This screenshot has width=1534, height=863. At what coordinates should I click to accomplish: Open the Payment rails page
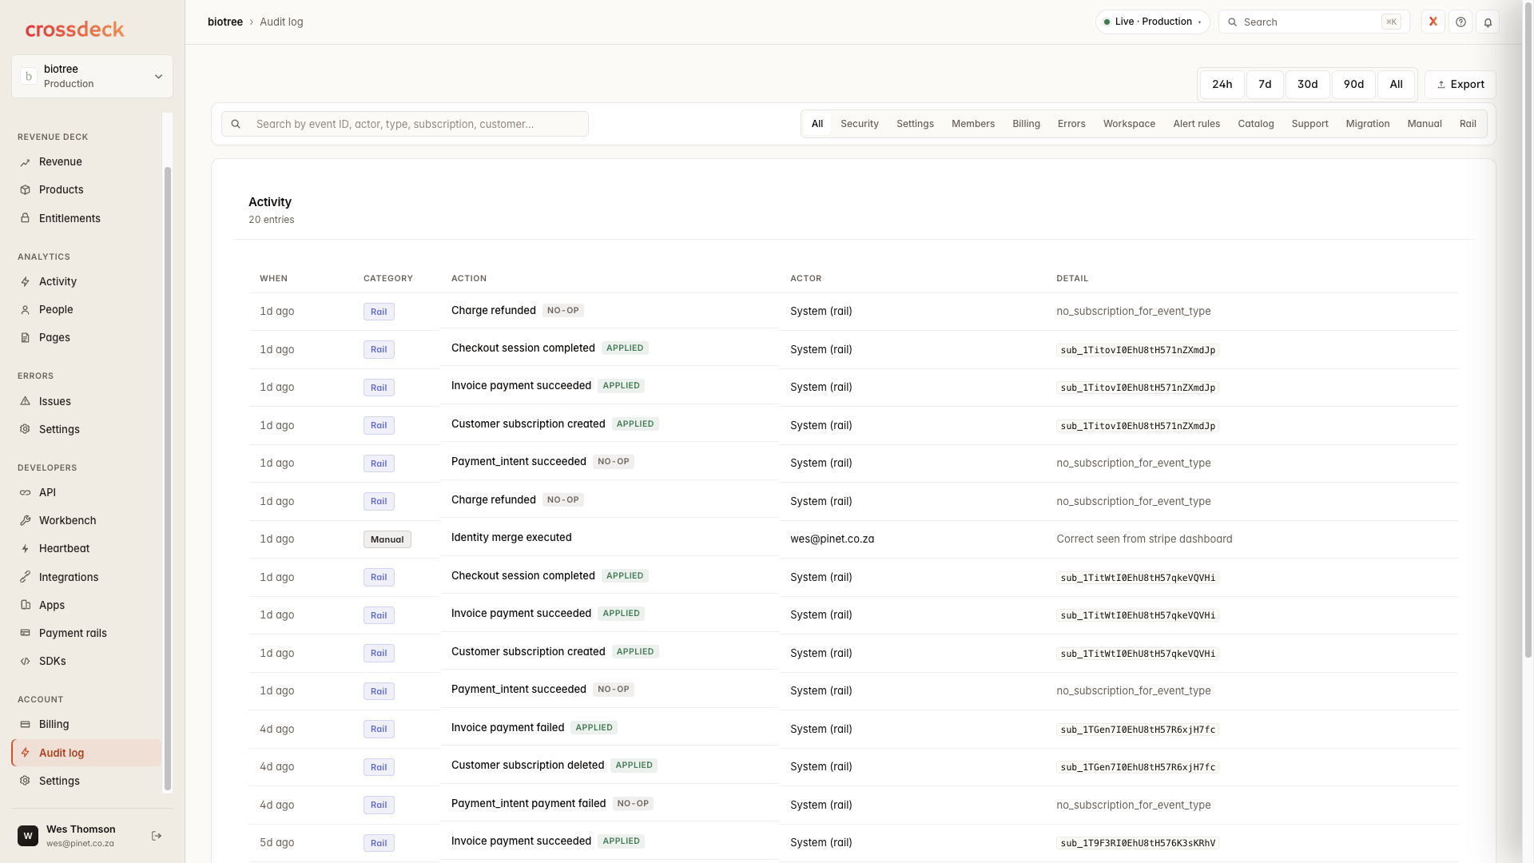click(86, 633)
